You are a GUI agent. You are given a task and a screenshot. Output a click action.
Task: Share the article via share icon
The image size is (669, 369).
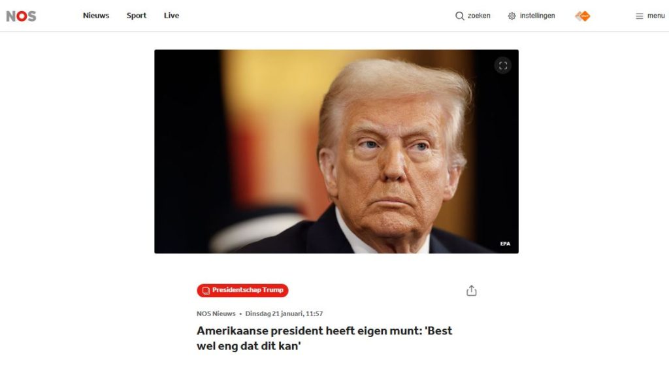point(471,291)
